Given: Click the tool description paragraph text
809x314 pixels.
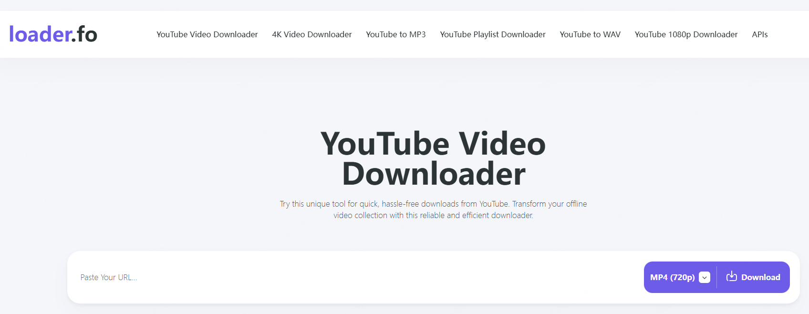Looking at the screenshot, I should click(433, 209).
